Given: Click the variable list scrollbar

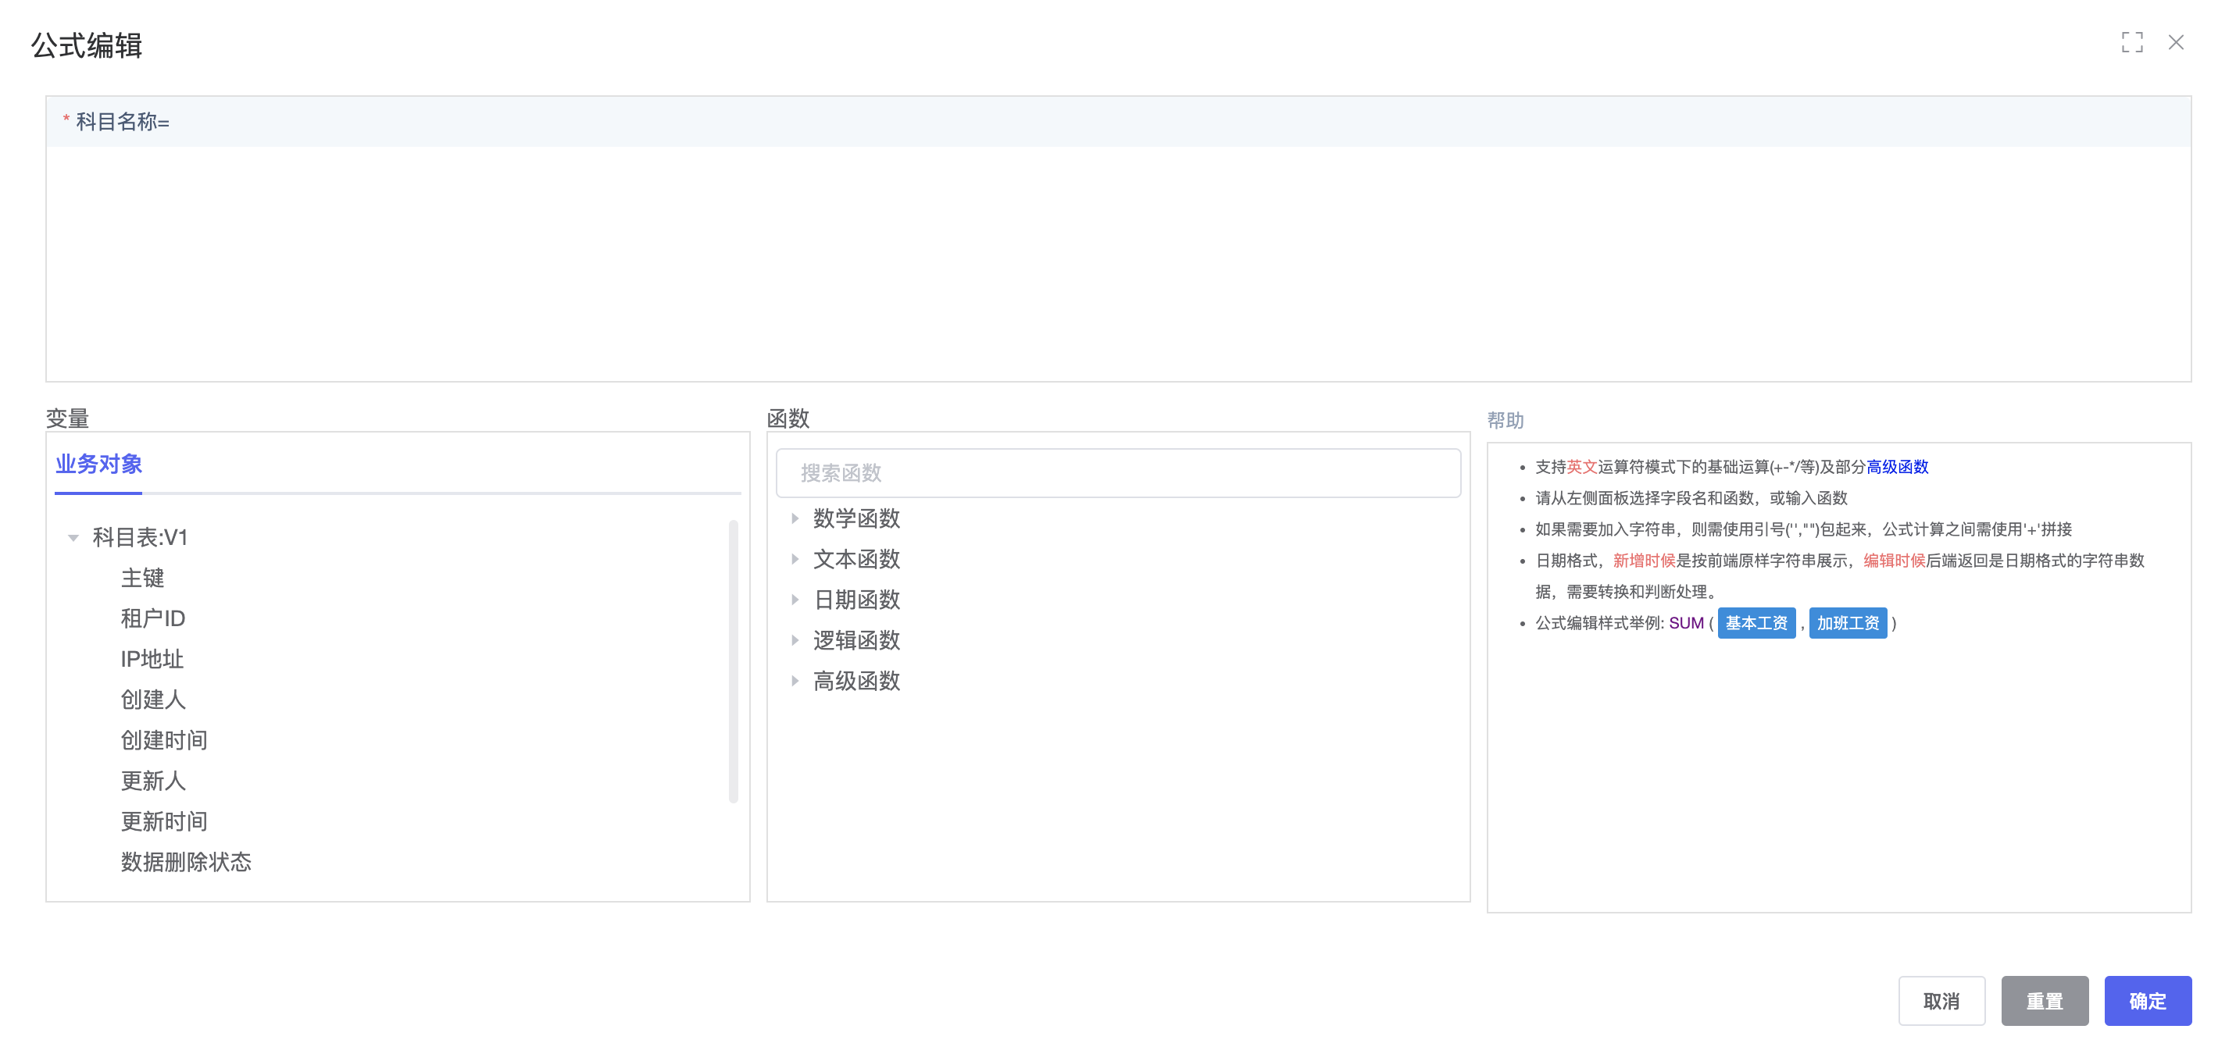Looking at the screenshot, I should pos(734,661).
